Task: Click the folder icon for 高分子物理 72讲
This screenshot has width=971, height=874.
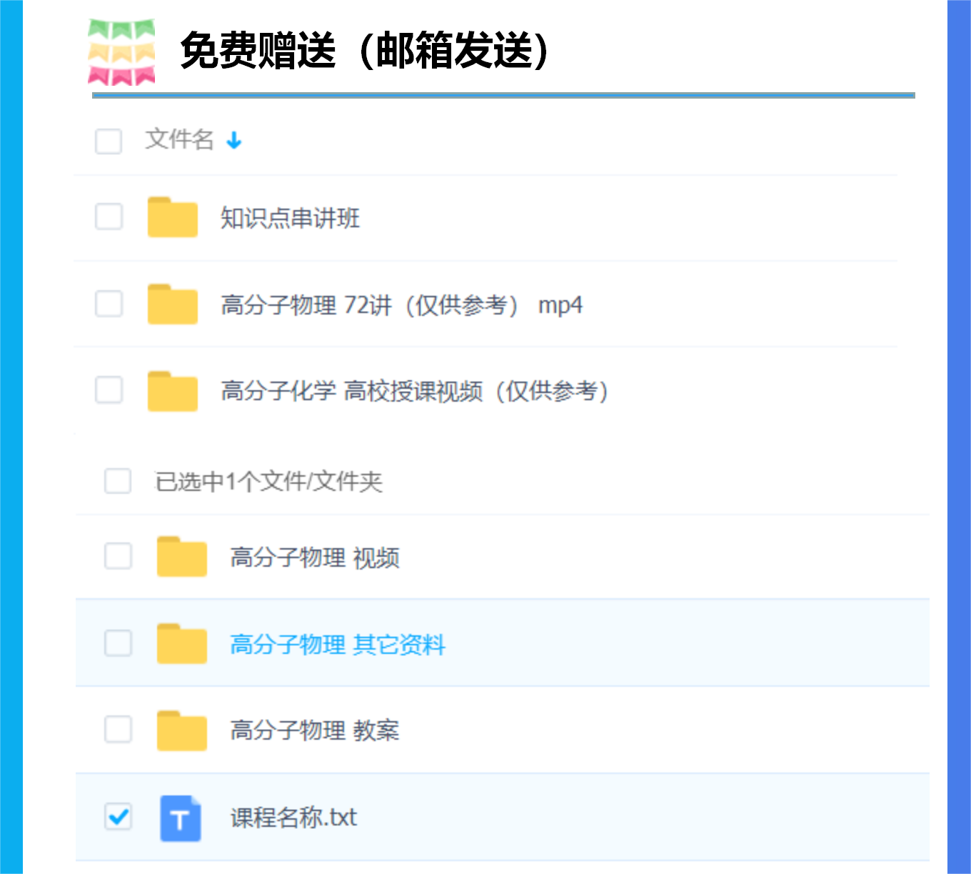Action: tap(172, 304)
